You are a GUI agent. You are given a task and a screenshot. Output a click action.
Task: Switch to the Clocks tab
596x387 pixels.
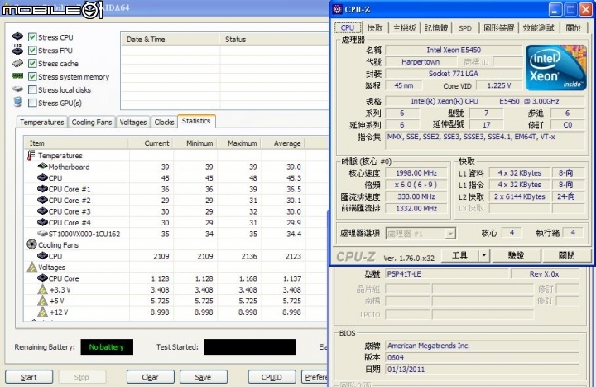pos(164,122)
